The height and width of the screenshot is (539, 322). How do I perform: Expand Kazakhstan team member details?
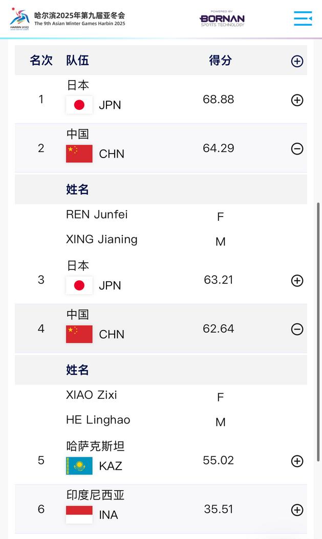[297, 461]
